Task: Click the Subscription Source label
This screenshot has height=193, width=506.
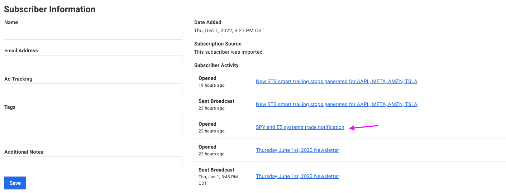Action: click(218, 44)
